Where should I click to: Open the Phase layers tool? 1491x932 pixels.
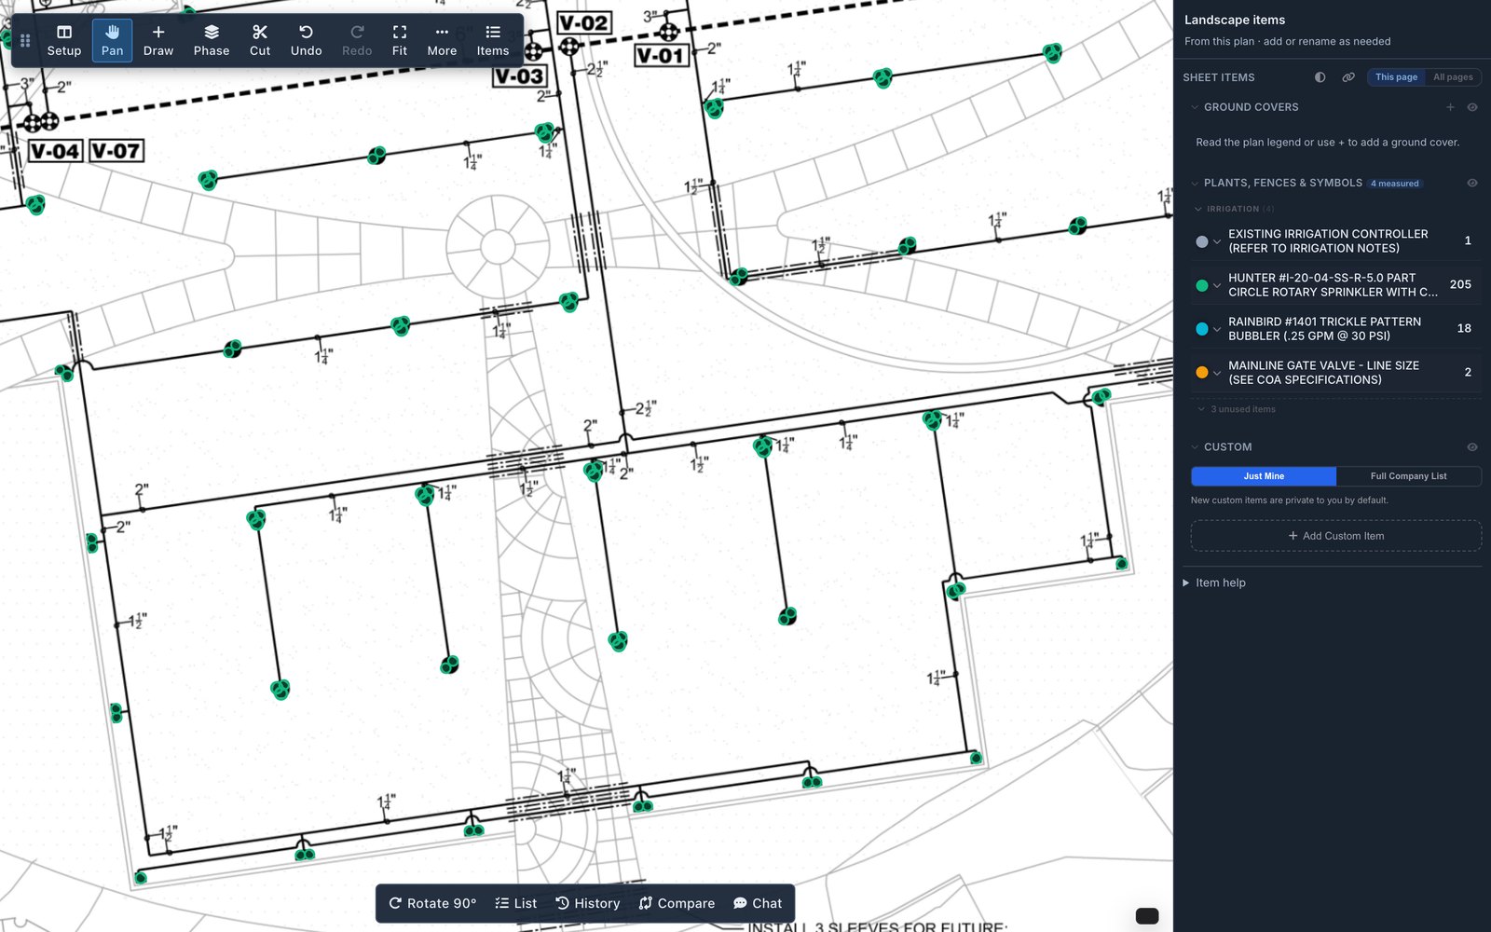pos(212,41)
